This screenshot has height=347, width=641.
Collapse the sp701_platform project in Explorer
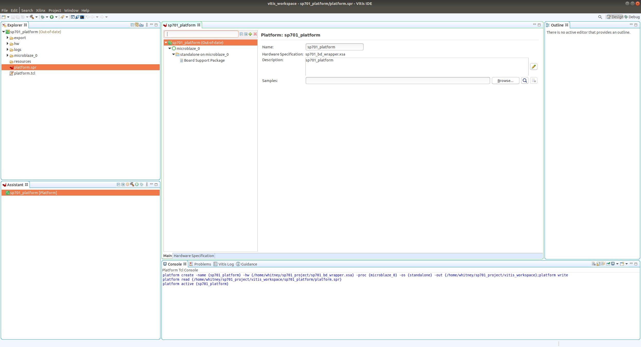[4, 32]
